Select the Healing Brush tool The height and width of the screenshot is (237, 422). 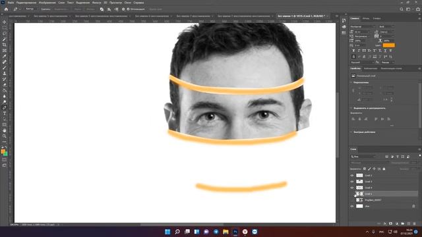tap(5, 62)
